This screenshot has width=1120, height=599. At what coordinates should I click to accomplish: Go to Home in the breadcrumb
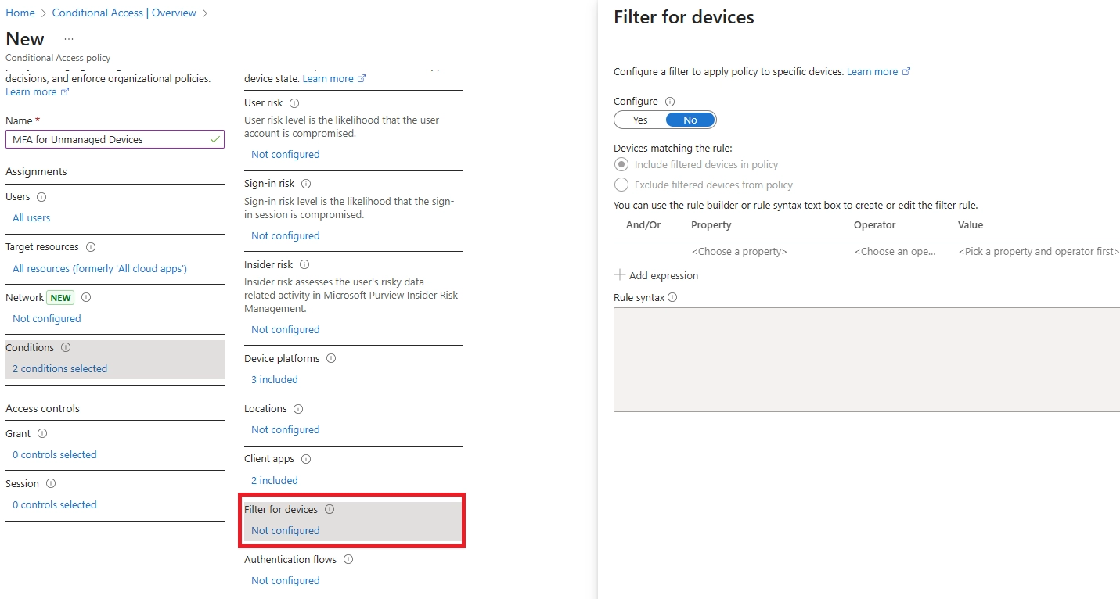[x=20, y=13]
